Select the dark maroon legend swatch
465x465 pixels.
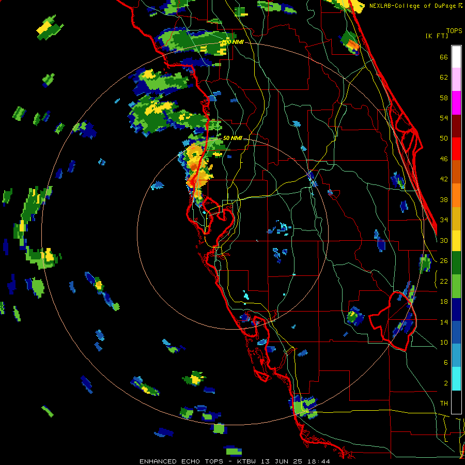click(456, 126)
